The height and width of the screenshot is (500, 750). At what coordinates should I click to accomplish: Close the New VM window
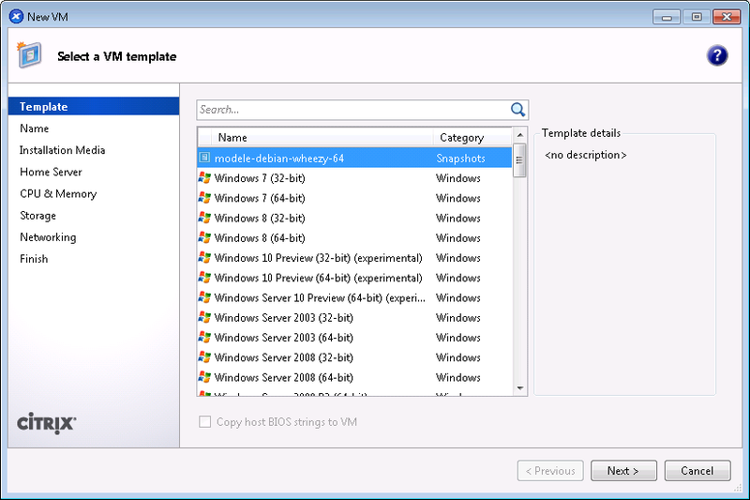point(727,17)
